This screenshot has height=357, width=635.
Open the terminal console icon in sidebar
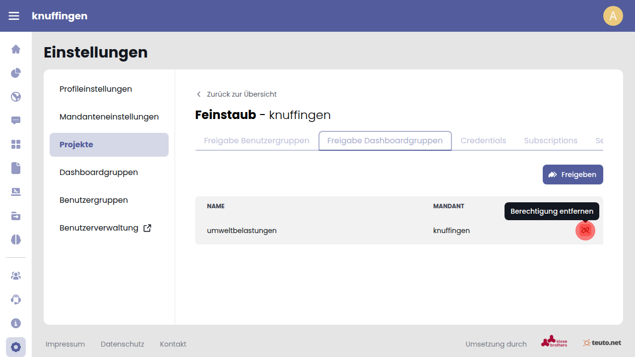pos(16,192)
